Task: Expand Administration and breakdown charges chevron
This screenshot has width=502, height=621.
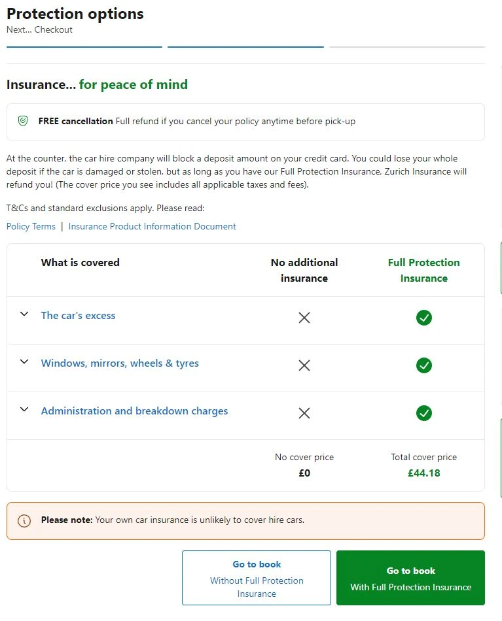Action: 24,410
